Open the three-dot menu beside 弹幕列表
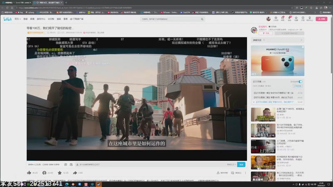 (264, 40)
